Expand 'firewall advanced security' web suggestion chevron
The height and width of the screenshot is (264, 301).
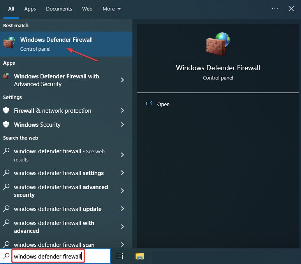[123, 191]
